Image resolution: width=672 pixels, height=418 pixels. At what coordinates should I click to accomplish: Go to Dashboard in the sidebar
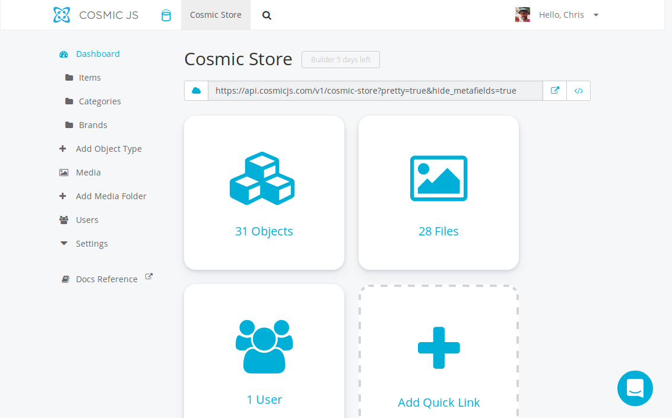coord(98,54)
